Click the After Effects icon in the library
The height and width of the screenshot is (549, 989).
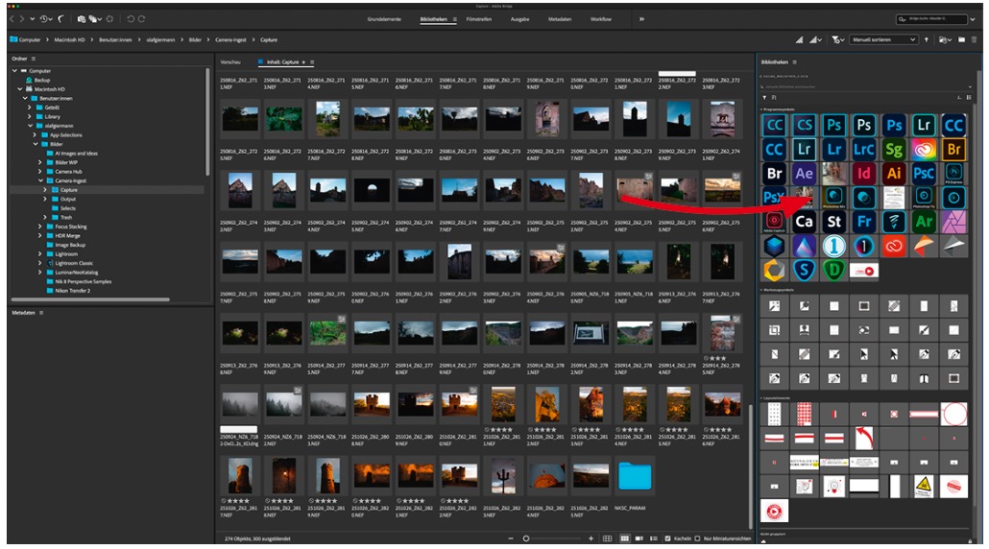point(805,174)
